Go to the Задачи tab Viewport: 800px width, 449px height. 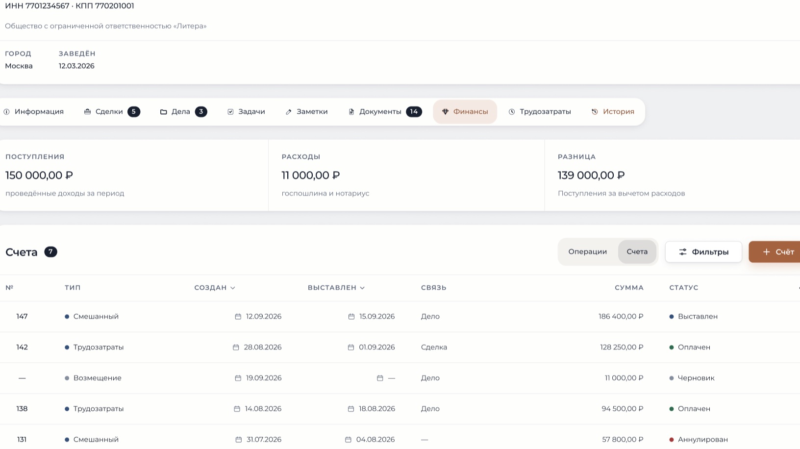246,112
